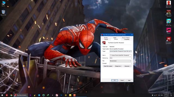
Task: Click the ENG language indicator
Action: [162, 95]
